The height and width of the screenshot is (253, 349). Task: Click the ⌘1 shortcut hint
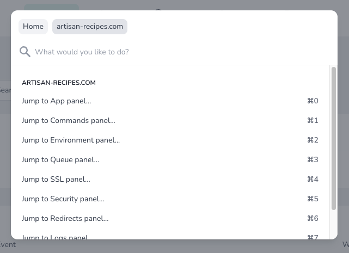[313, 120]
